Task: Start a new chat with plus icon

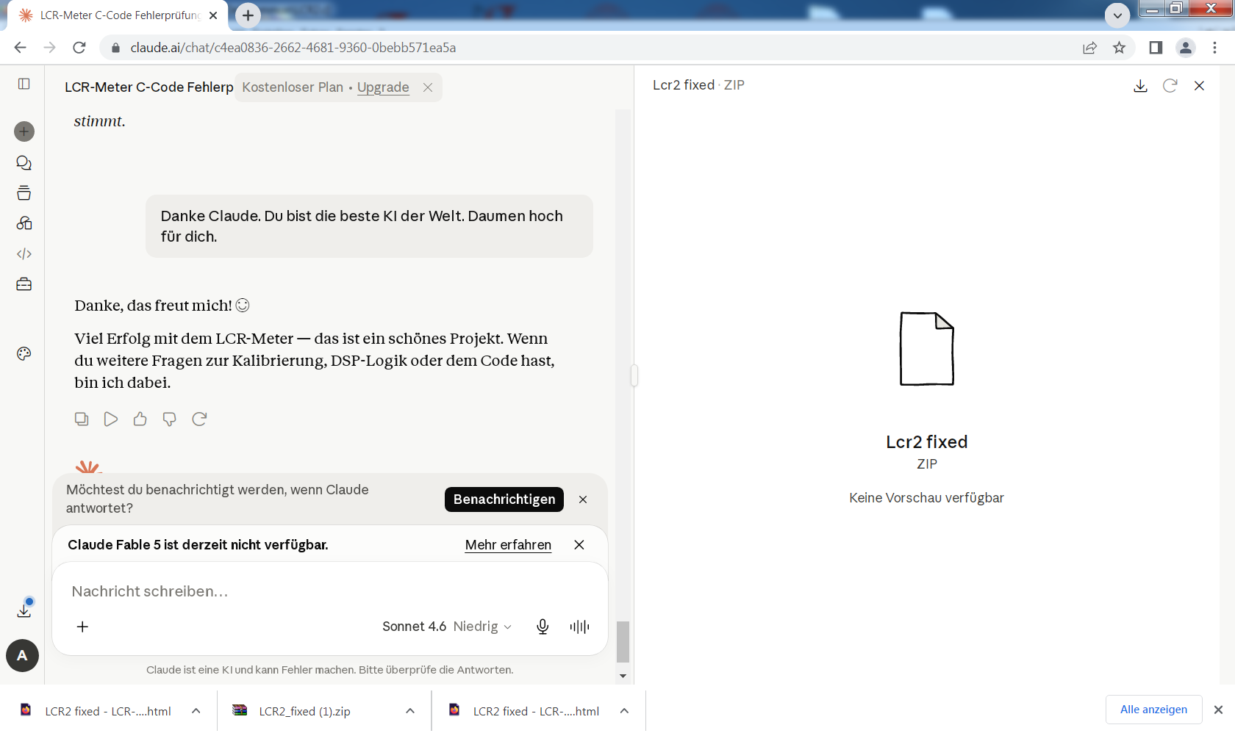Action: pos(24,131)
